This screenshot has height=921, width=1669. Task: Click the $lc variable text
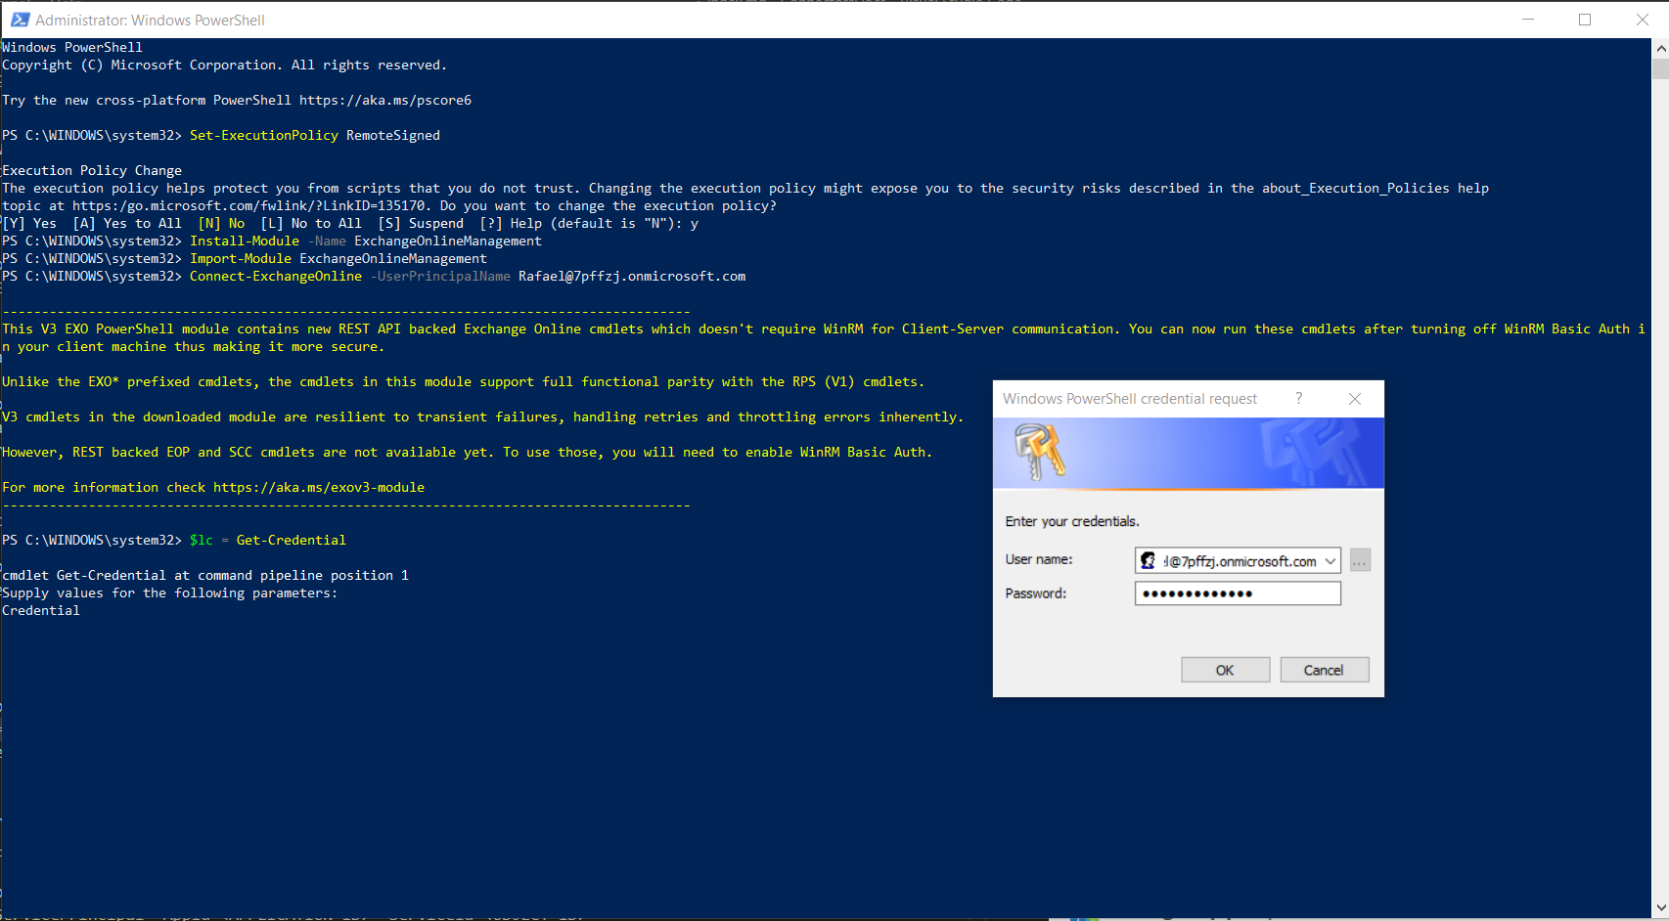202,540
